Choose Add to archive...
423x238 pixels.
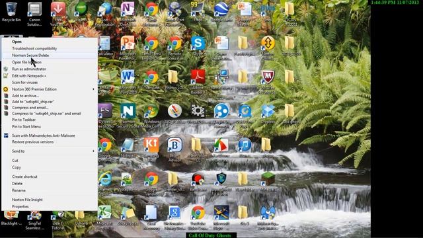[x=50, y=95]
